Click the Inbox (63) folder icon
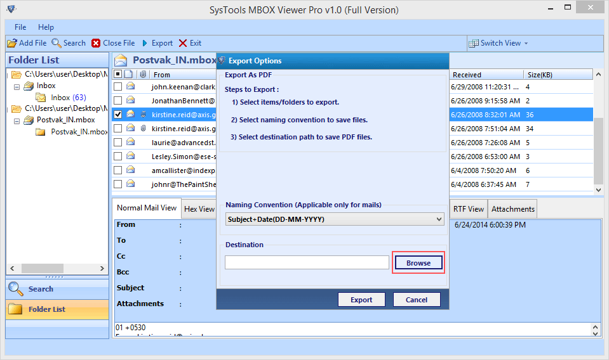The width and height of the screenshot is (609, 360). coord(41,98)
